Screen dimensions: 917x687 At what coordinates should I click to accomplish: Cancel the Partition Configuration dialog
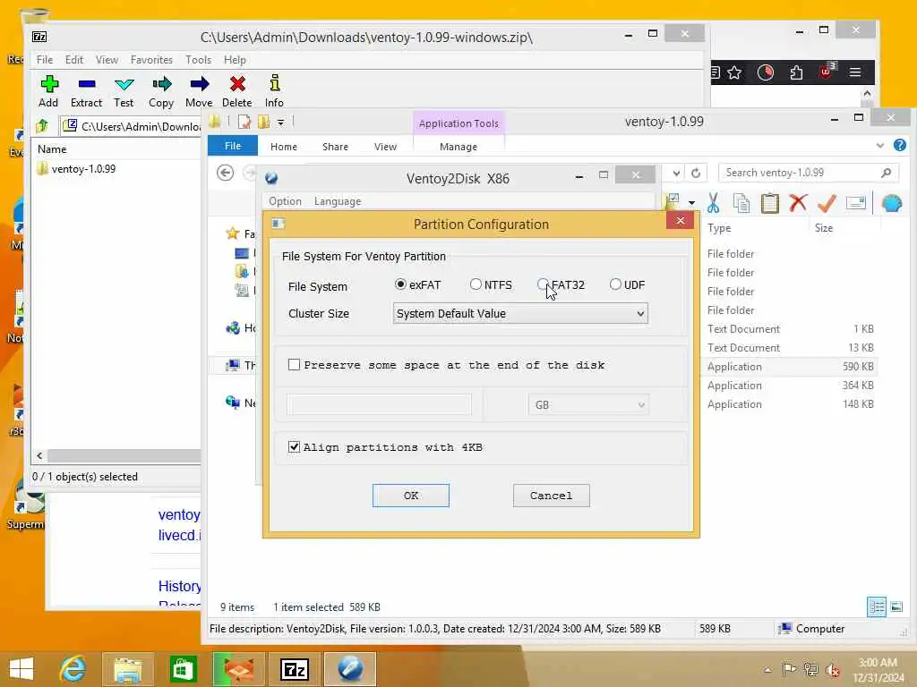(551, 496)
